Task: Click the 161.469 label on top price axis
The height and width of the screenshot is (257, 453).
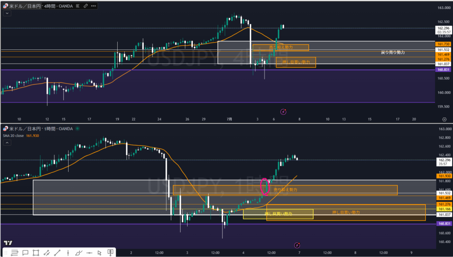Action: click(x=443, y=54)
